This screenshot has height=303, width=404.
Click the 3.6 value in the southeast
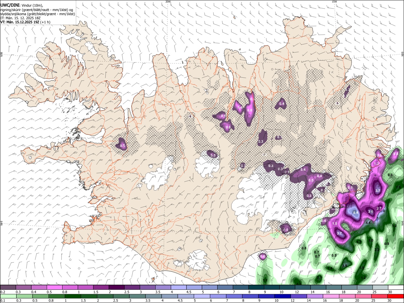(371, 211)
